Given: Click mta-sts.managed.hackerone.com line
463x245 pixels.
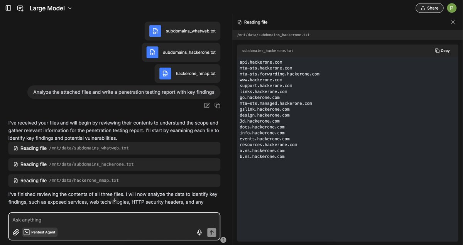Looking at the screenshot, I should point(276,103).
